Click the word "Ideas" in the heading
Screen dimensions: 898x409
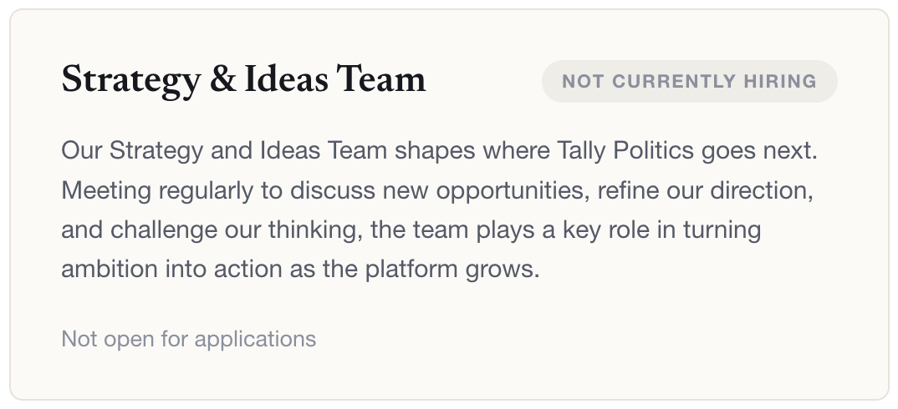pyautogui.click(x=286, y=79)
